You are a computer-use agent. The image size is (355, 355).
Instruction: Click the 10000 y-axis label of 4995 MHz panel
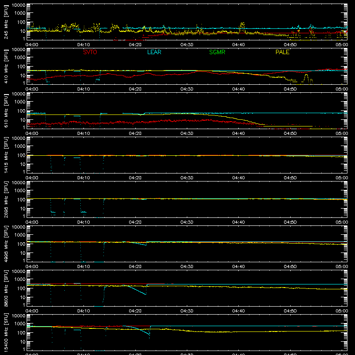[x=19, y=227]
